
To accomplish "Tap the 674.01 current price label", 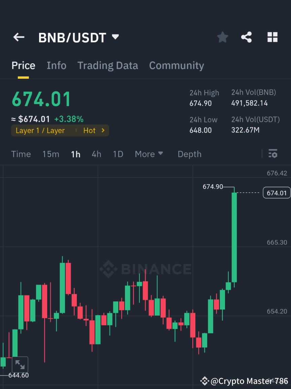I will [276, 193].
